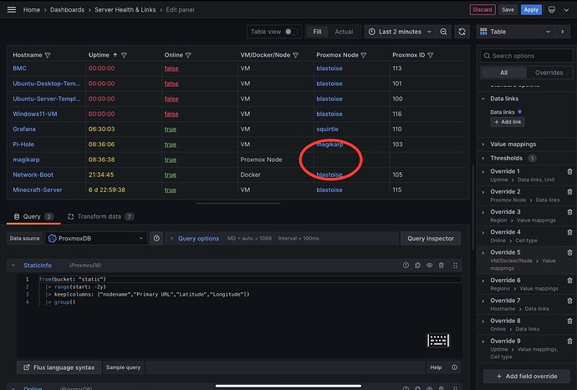Click the squirtle Proxmox node link

(327, 129)
